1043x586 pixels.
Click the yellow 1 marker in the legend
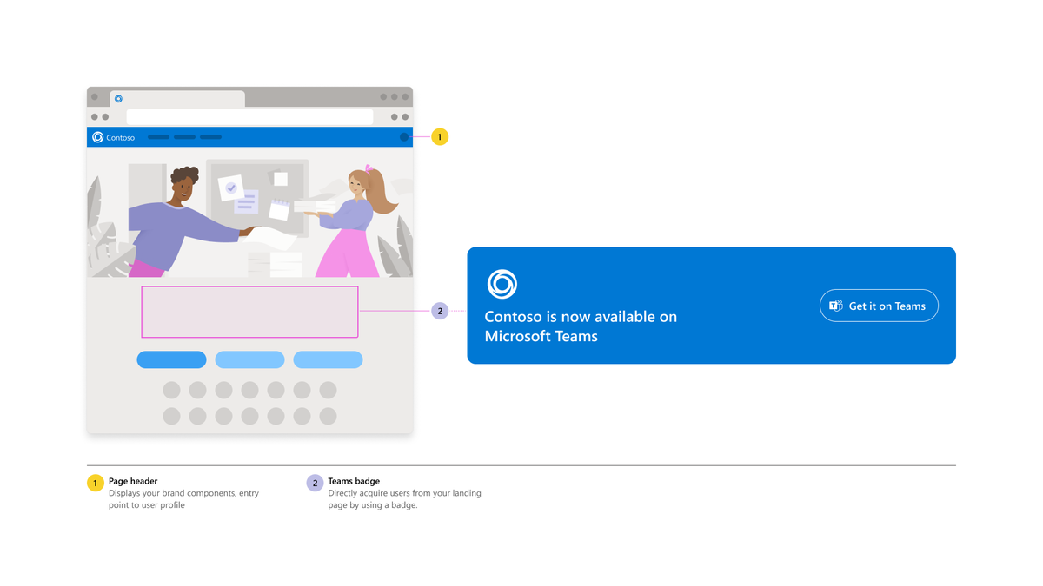tap(96, 483)
